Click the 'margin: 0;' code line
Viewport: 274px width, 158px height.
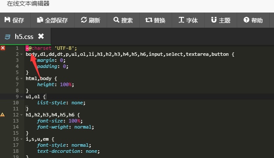[x=51, y=60]
